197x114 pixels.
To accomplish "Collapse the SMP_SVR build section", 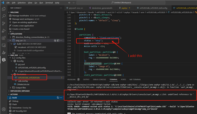I will point(9,55).
